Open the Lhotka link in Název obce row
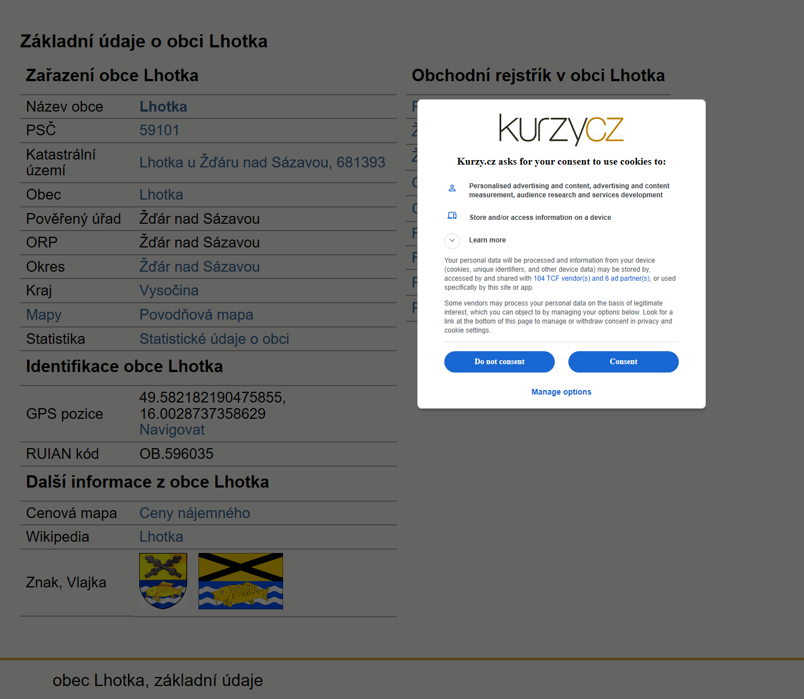804x699 pixels. [x=163, y=107]
